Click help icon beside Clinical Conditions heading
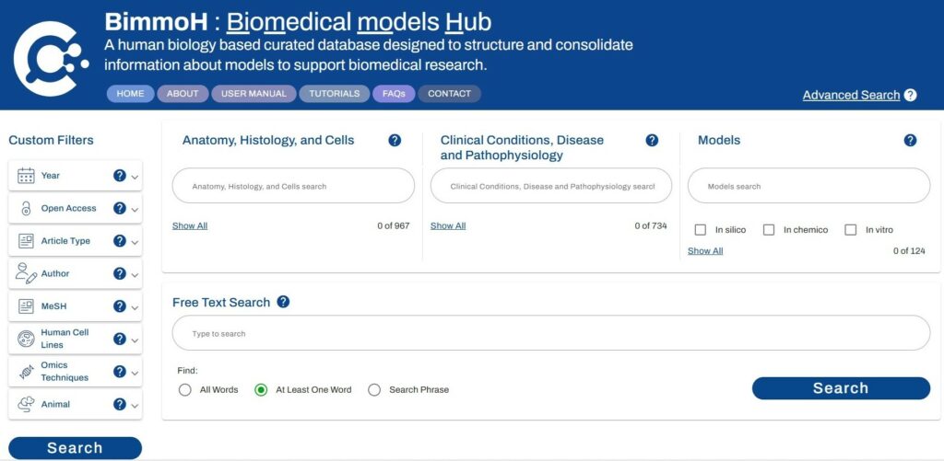Screen dimensions: 944x461 pyautogui.click(x=652, y=140)
